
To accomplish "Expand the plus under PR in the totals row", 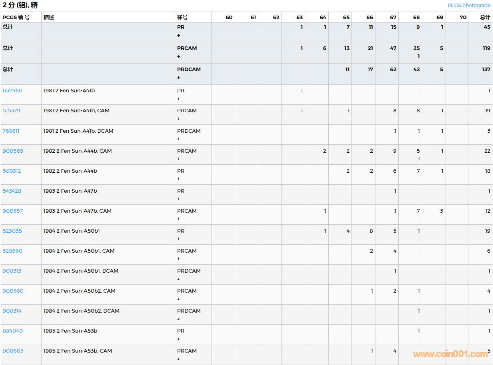I will click(179, 36).
